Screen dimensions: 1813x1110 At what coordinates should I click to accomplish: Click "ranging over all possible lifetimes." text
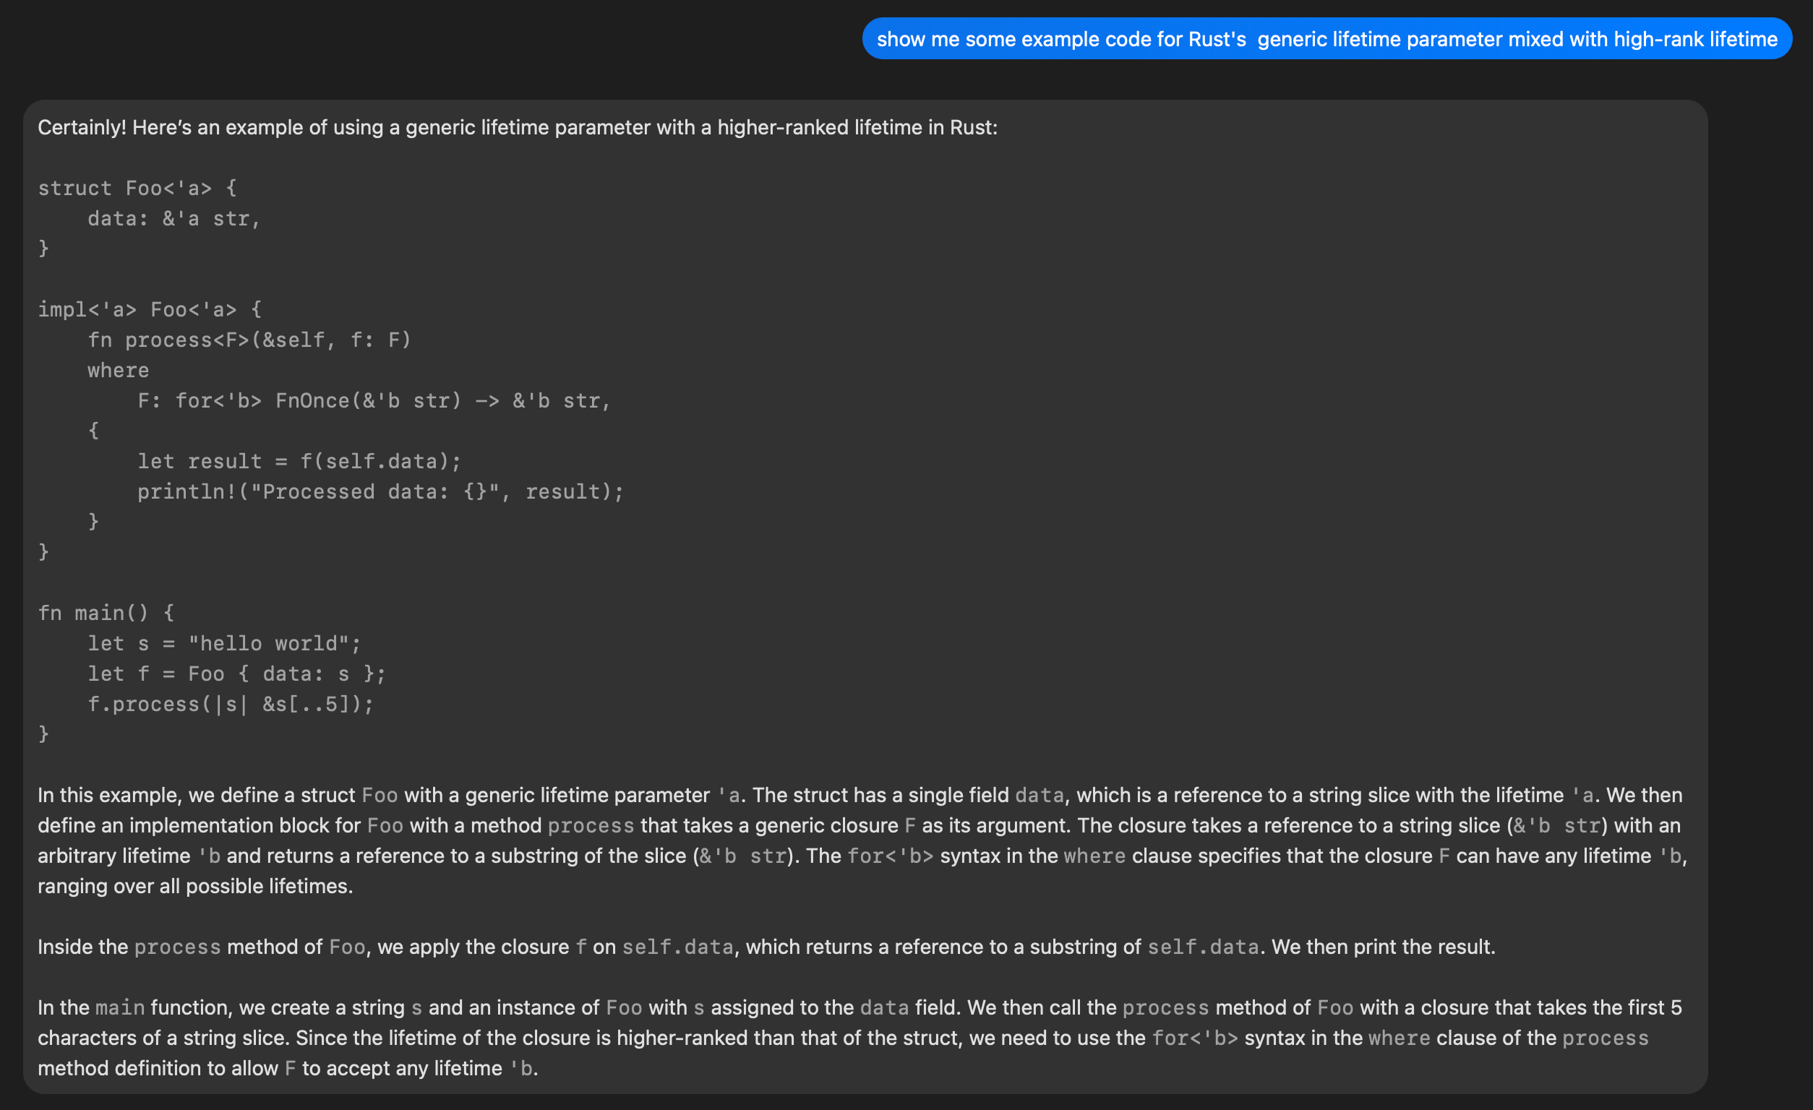tap(195, 887)
